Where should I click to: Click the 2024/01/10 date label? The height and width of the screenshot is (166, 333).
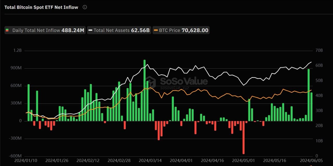click(x=26, y=161)
